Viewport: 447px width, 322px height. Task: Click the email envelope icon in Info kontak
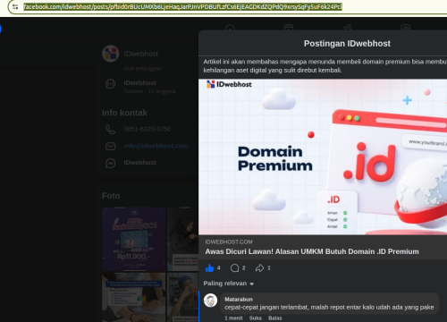tap(111, 146)
